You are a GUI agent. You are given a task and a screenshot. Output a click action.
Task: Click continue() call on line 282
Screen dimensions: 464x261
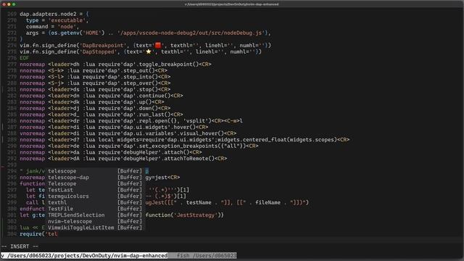click(x=154, y=96)
